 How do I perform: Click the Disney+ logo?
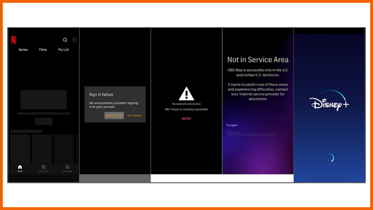coord(329,101)
